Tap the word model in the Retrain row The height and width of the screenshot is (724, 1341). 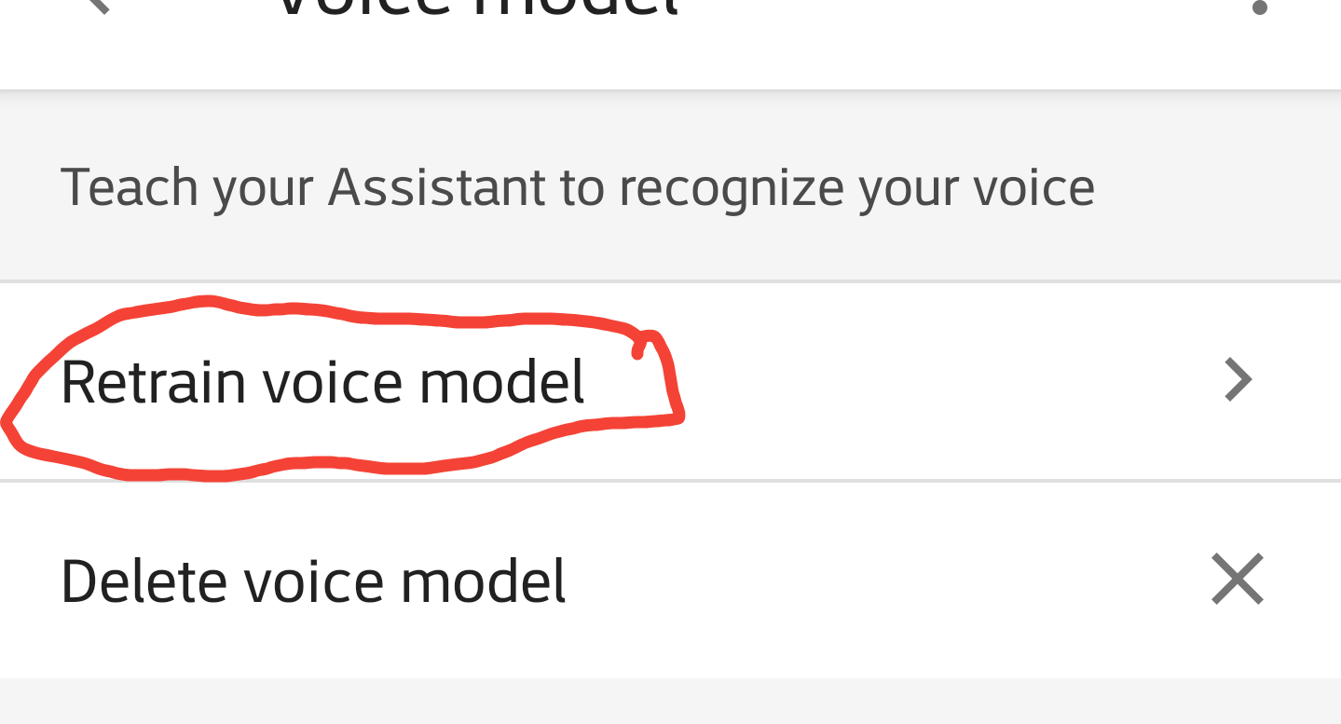501,382
